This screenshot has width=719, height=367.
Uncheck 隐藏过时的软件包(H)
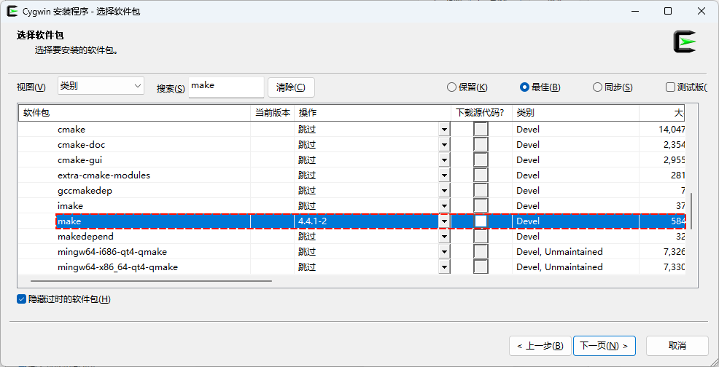click(x=21, y=299)
